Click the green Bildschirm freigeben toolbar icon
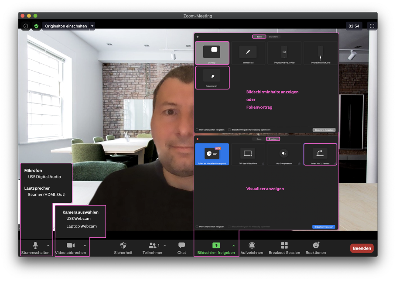Screen dimensions: 396x281 coord(216,245)
